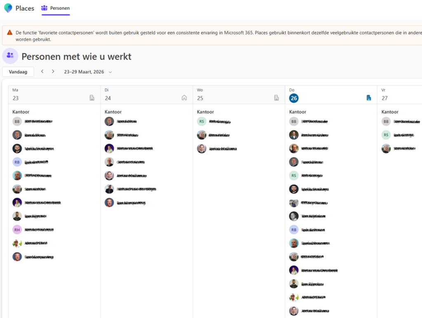Click the Places logo icon
422x318 pixels.
click(8, 8)
